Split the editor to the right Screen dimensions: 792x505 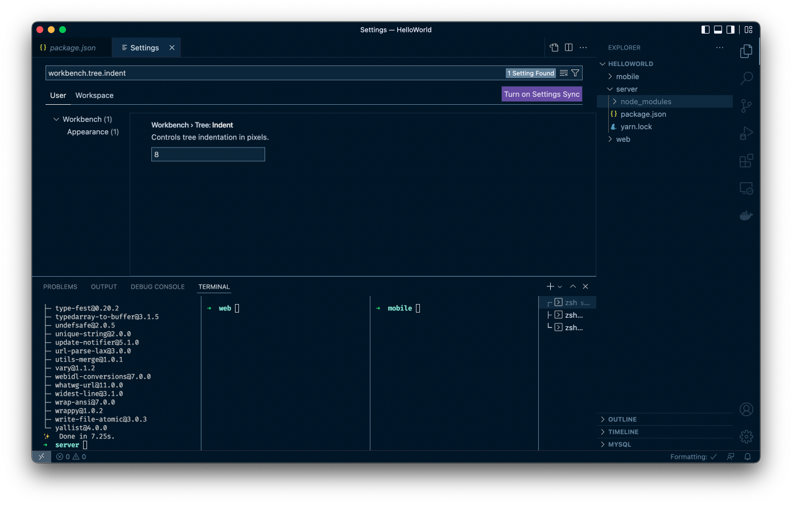pyautogui.click(x=568, y=48)
